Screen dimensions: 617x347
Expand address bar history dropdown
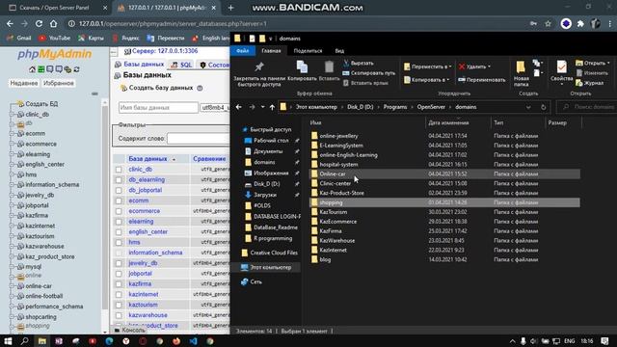coord(528,107)
